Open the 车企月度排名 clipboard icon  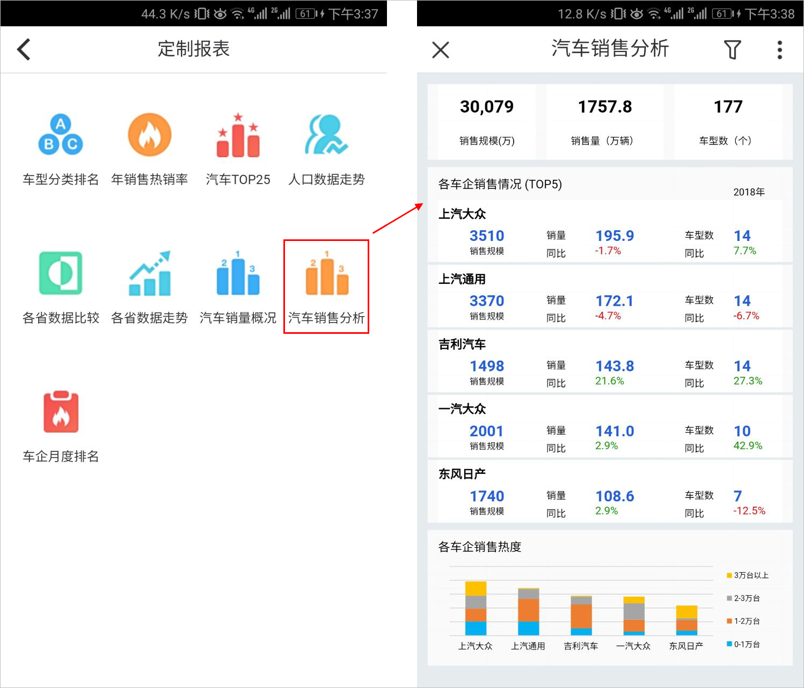[x=61, y=412]
